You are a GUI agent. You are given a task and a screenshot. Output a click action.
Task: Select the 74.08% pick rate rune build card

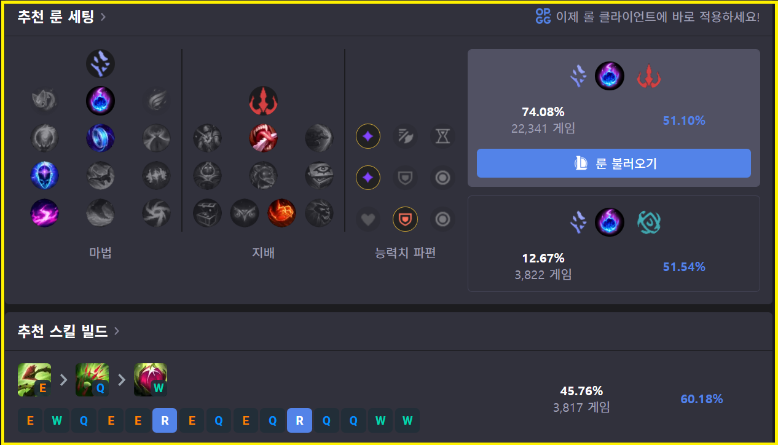614,118
